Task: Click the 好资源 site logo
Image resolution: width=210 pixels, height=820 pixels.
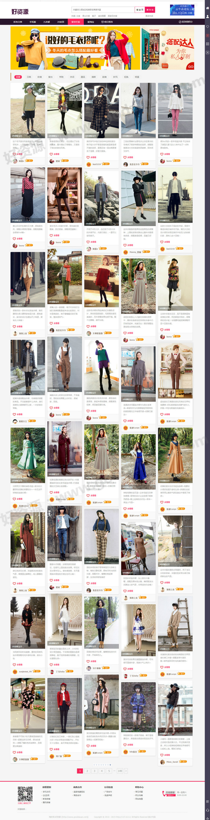Action: pyautogui.click(x=20, y=12)
